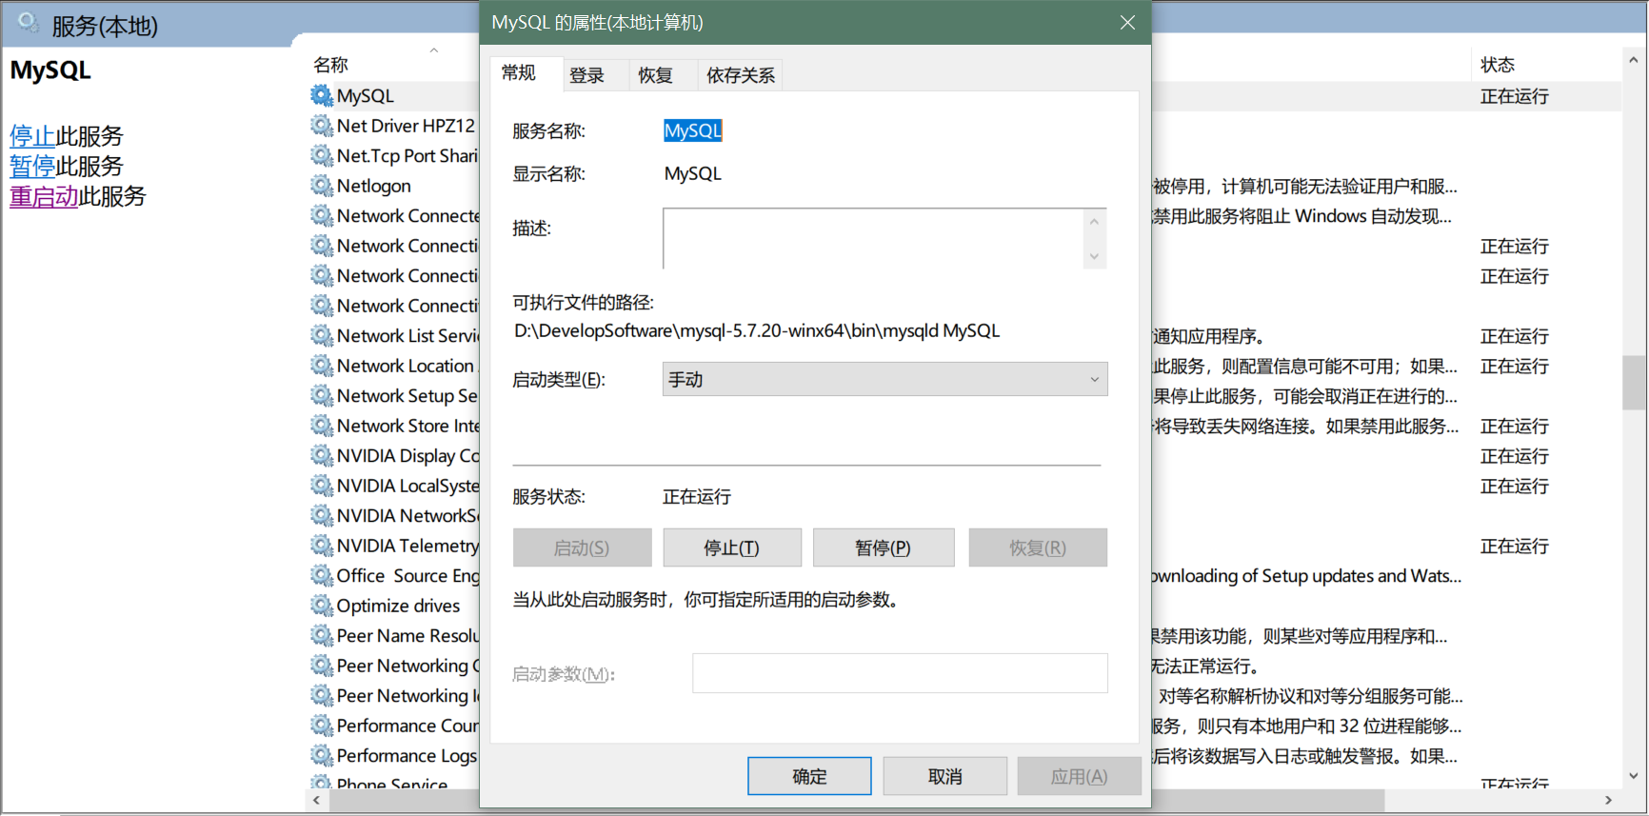
Task: Click description box scroll up arrow
Action: 1094,222
